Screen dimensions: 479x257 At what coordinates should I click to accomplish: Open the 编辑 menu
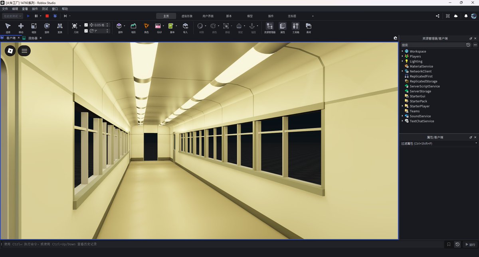pyautogui.click(x=15, y=9)
